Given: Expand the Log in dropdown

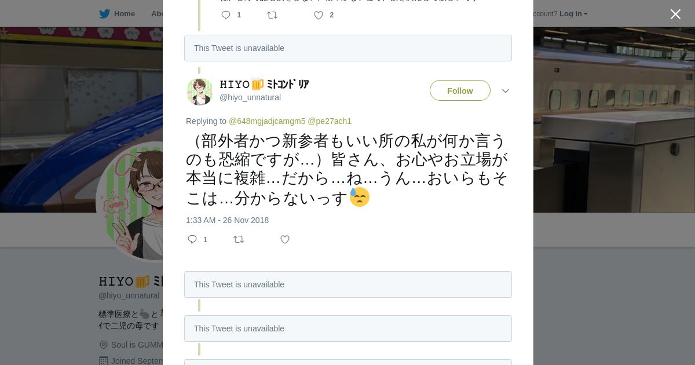Looking at the screenshot, I should [x=573, y=14].
